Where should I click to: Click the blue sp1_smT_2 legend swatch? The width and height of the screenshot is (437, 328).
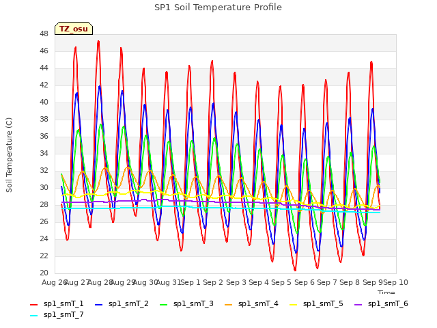click(x=98, y=305)
